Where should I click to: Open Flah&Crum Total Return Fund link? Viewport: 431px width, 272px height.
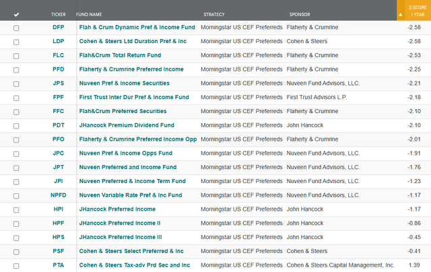tap(120, 55)
